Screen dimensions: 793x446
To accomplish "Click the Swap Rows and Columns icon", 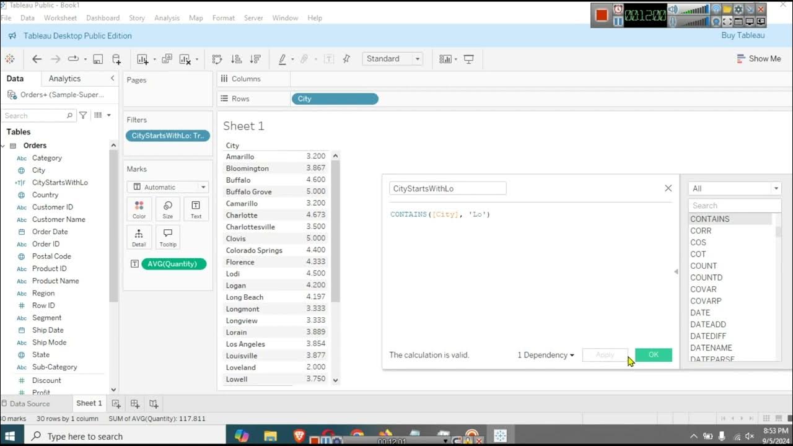I will click(x=217, y=59).
